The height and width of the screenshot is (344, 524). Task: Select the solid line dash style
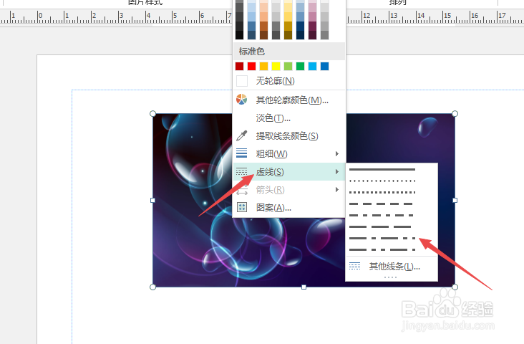(382, 170)
